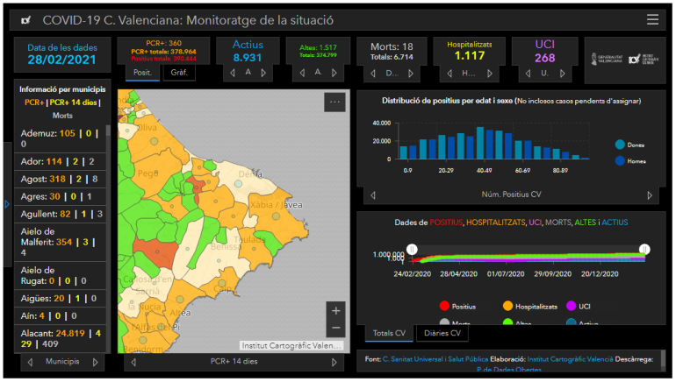Zoom in on the map
This screenshot has height=382, width=676.
click(337, 310)
